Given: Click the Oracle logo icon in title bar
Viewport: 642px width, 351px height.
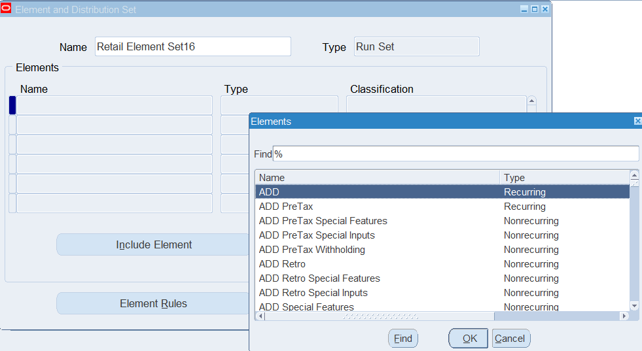Looking at the screenshot, I should (x=7, y=9).
